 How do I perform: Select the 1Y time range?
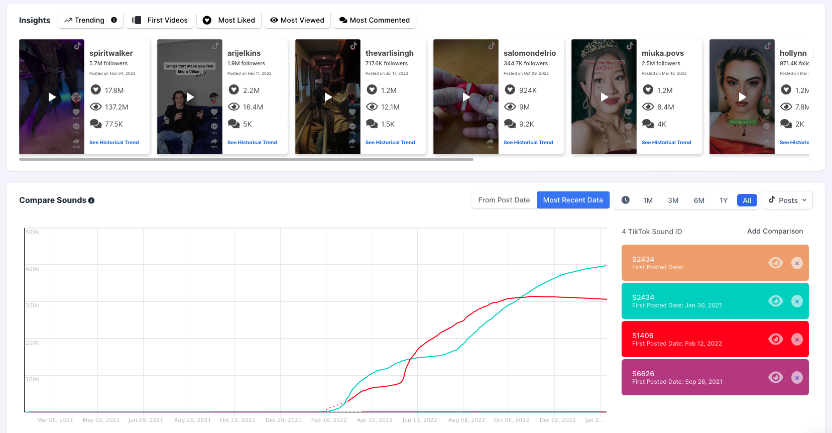pos(724,200)
